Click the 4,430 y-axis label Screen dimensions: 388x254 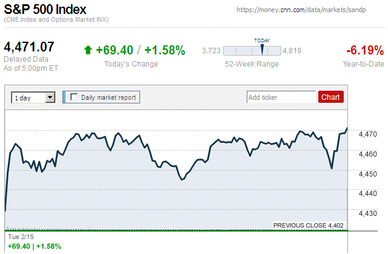[368, 213]
